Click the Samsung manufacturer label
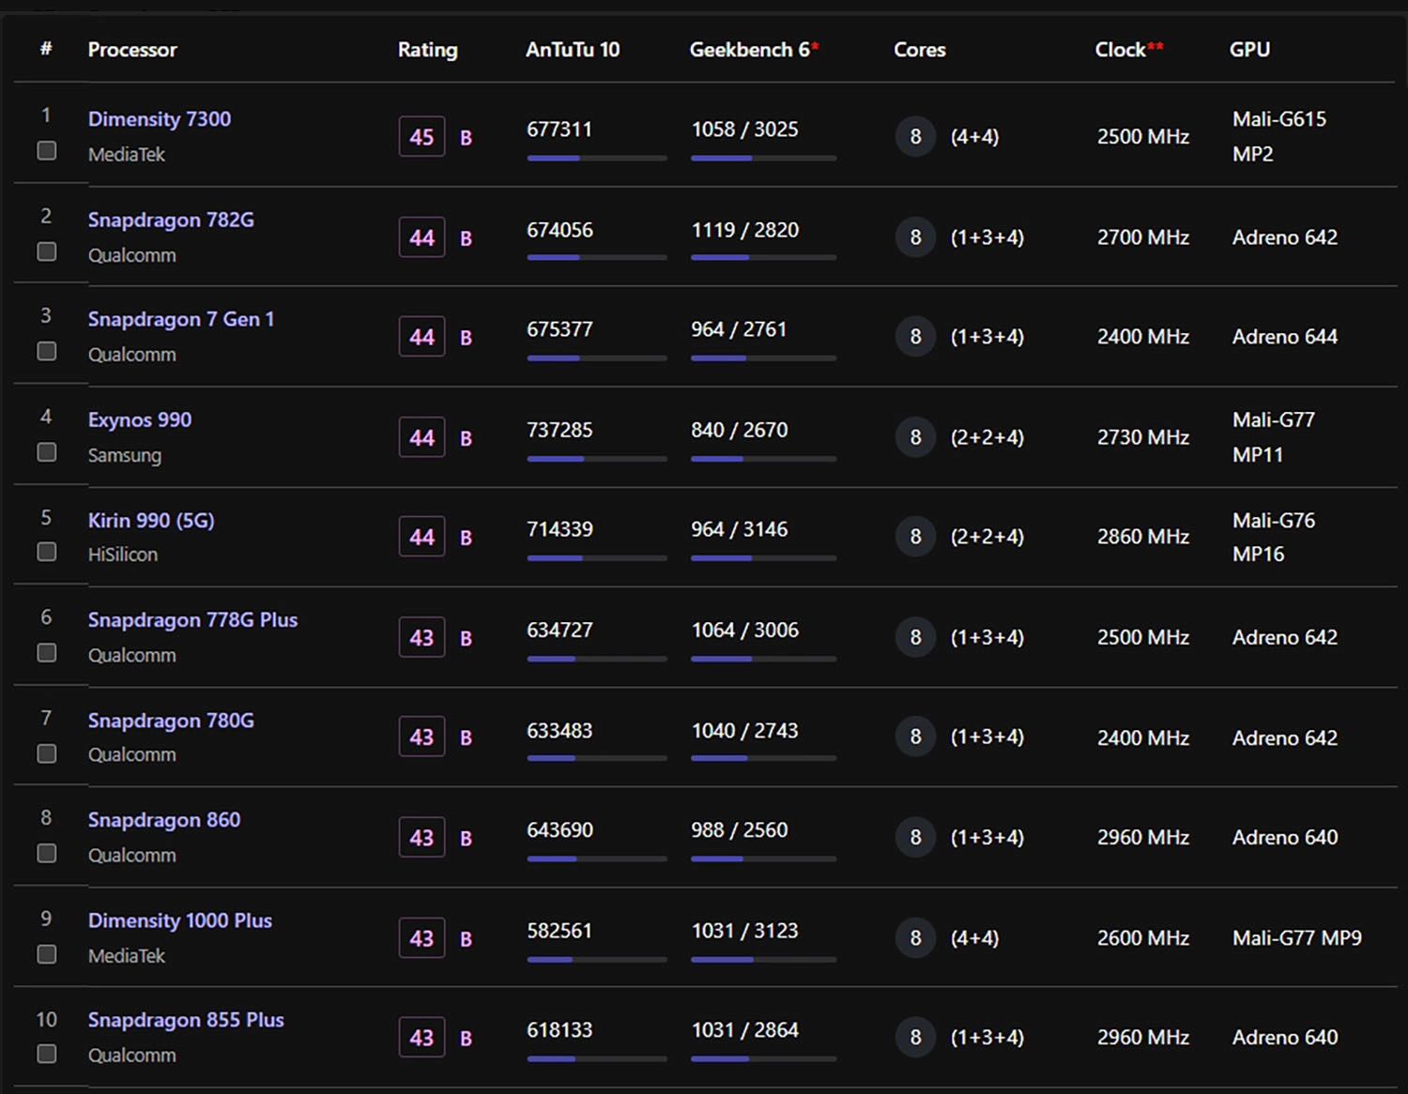The width and height of the screenshot is (1408, 1094). [125, 455]
